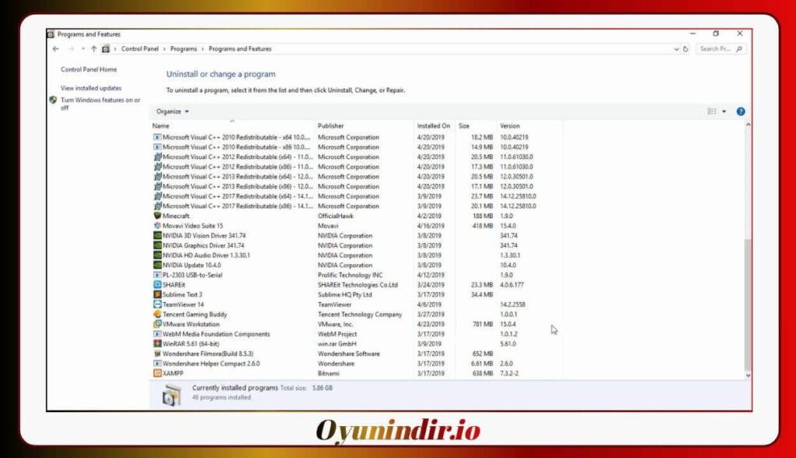Click the version '4.0.6.177' cell

click(x=511, y=285)
